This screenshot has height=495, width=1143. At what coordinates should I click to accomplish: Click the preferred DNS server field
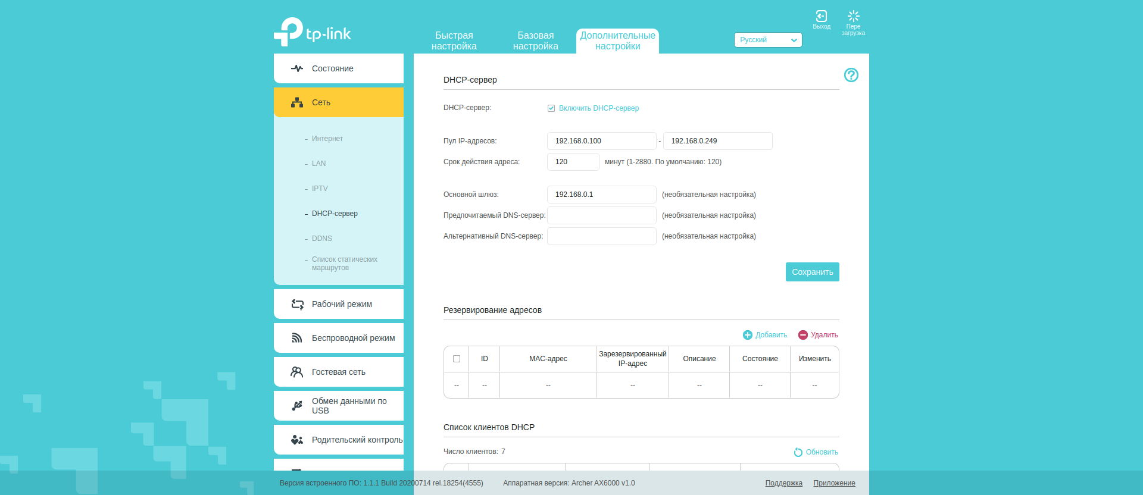pyautogui.click(x=601, y=215)
